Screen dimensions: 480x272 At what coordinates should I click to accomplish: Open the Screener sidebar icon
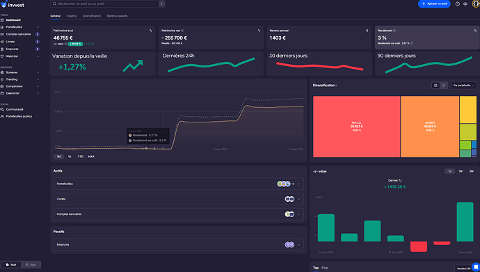[x=2, y=72]
